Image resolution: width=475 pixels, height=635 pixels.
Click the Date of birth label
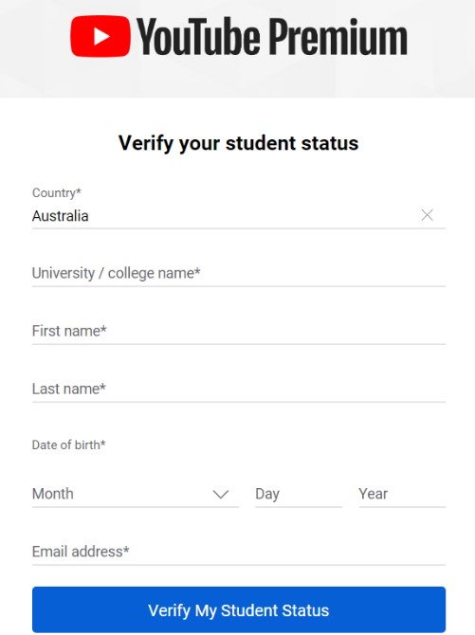(69, 444)
